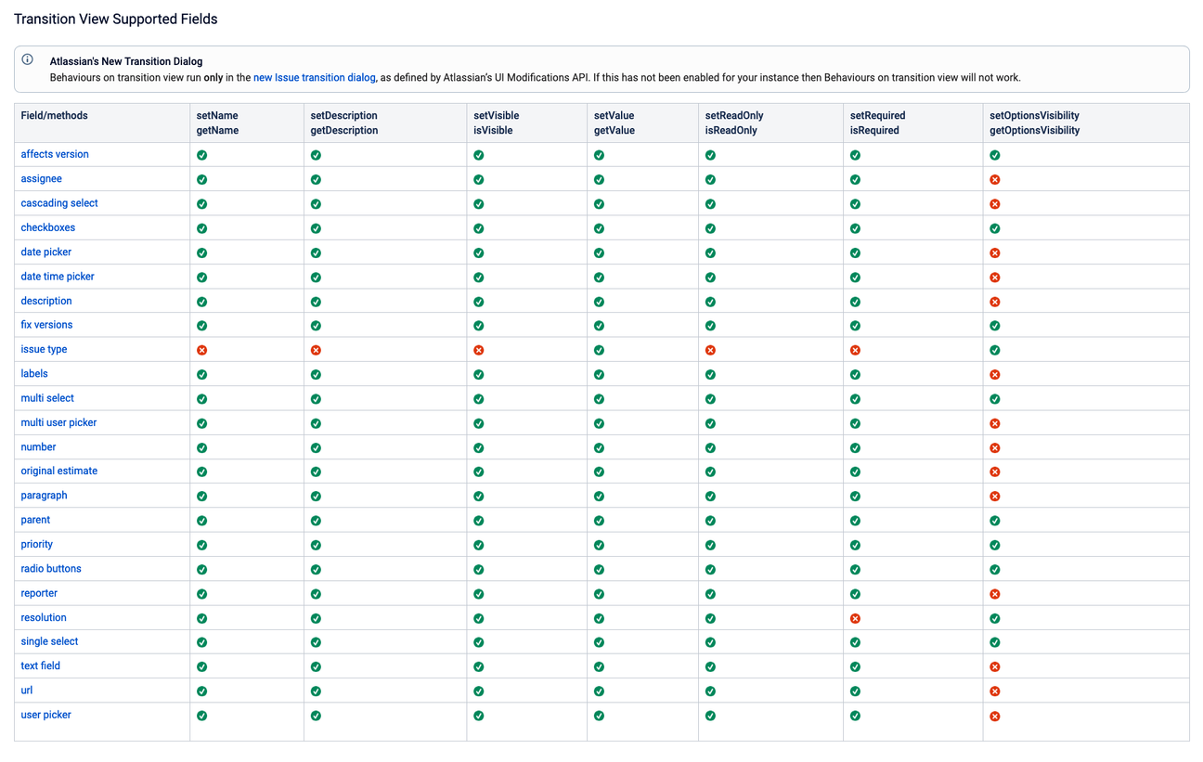The width and height of the screenshot is (1203, 762).
Task: Click the red cross for url setOptionsVisibility
Action: point(995,691)
